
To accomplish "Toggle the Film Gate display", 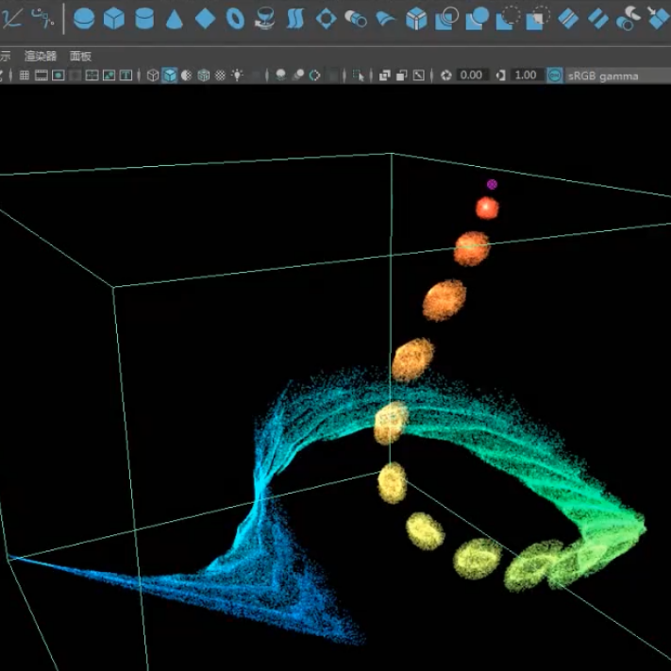I will (x=42, y=75).
